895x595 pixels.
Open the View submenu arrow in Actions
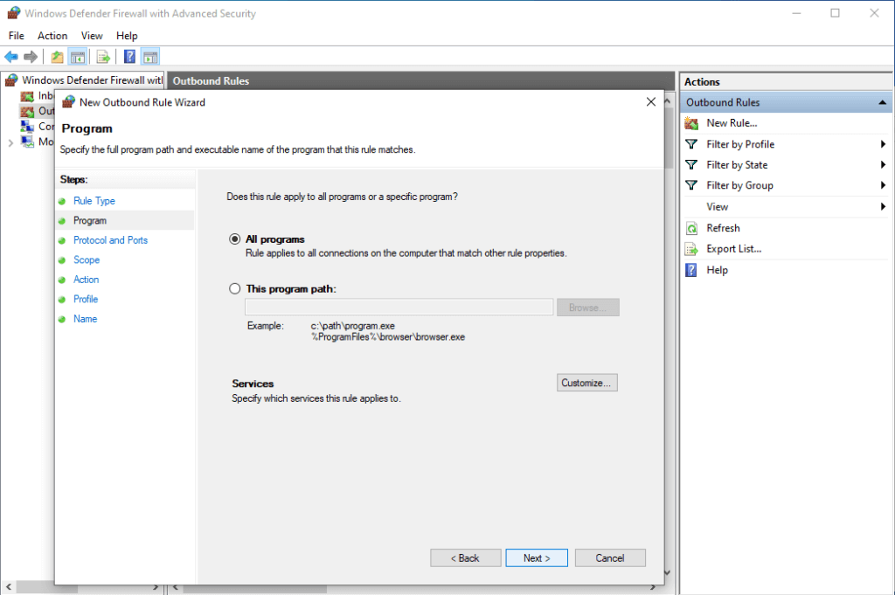(883, 206)
